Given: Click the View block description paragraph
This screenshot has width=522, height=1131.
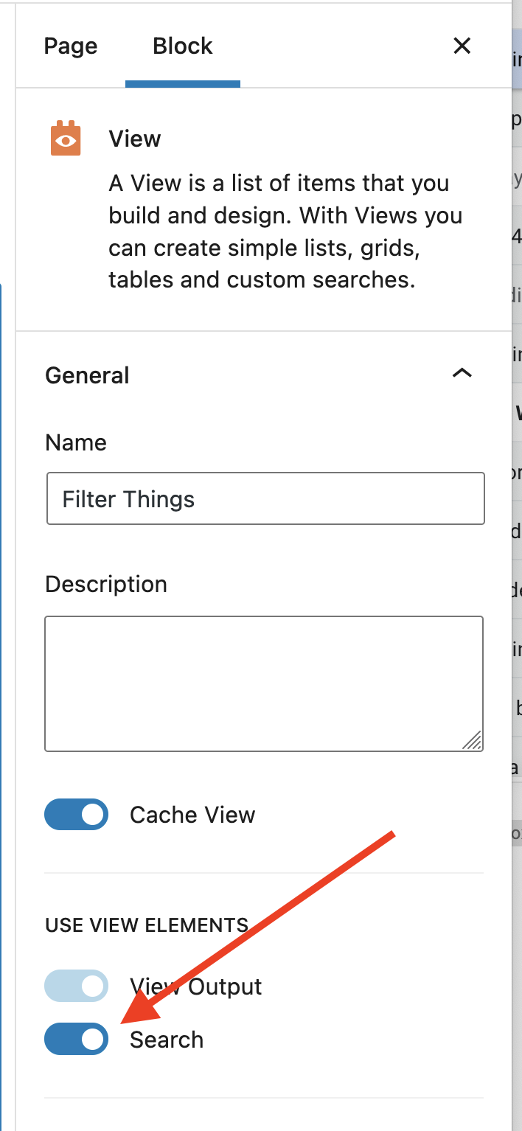Looking at the screenshot, I should pos(286,232).
